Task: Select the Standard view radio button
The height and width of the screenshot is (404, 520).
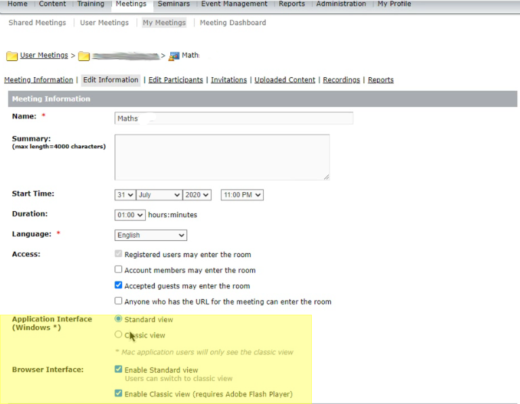Action: click(119, 319)
